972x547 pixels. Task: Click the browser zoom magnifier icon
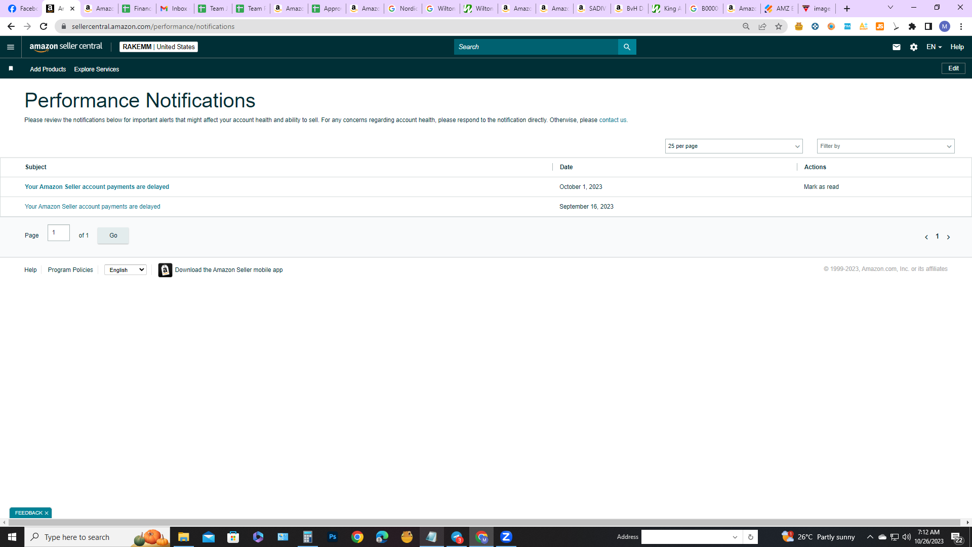(746, 26)
